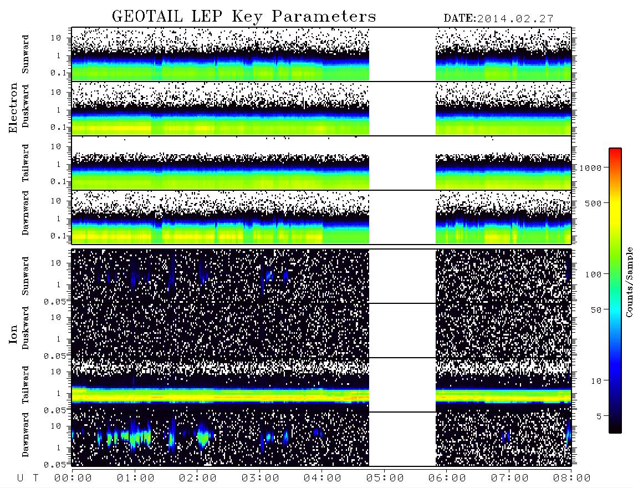Click the Ion Sunward "0.05" energy tick
The image size is (633, 488).
coord(54,302)
